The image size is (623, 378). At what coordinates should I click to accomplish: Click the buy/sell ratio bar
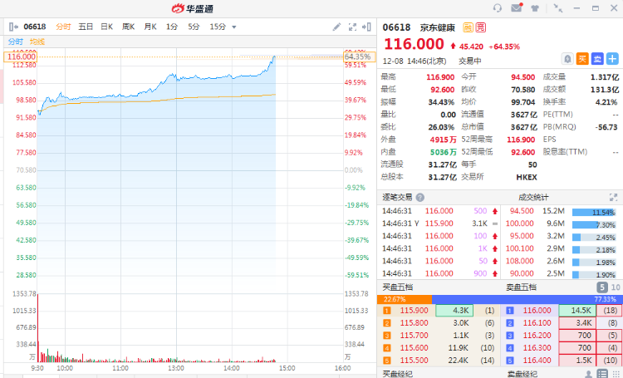coord(499,299)
